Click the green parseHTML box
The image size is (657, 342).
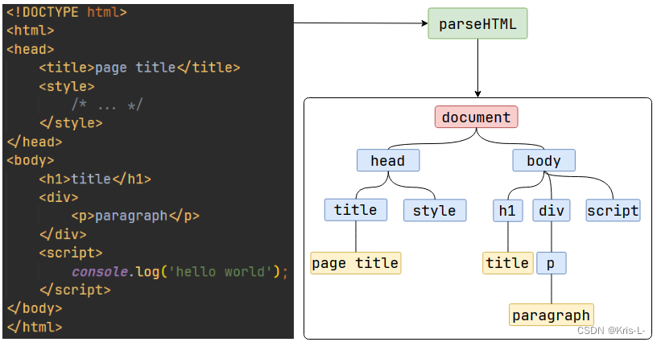[477, 24]
